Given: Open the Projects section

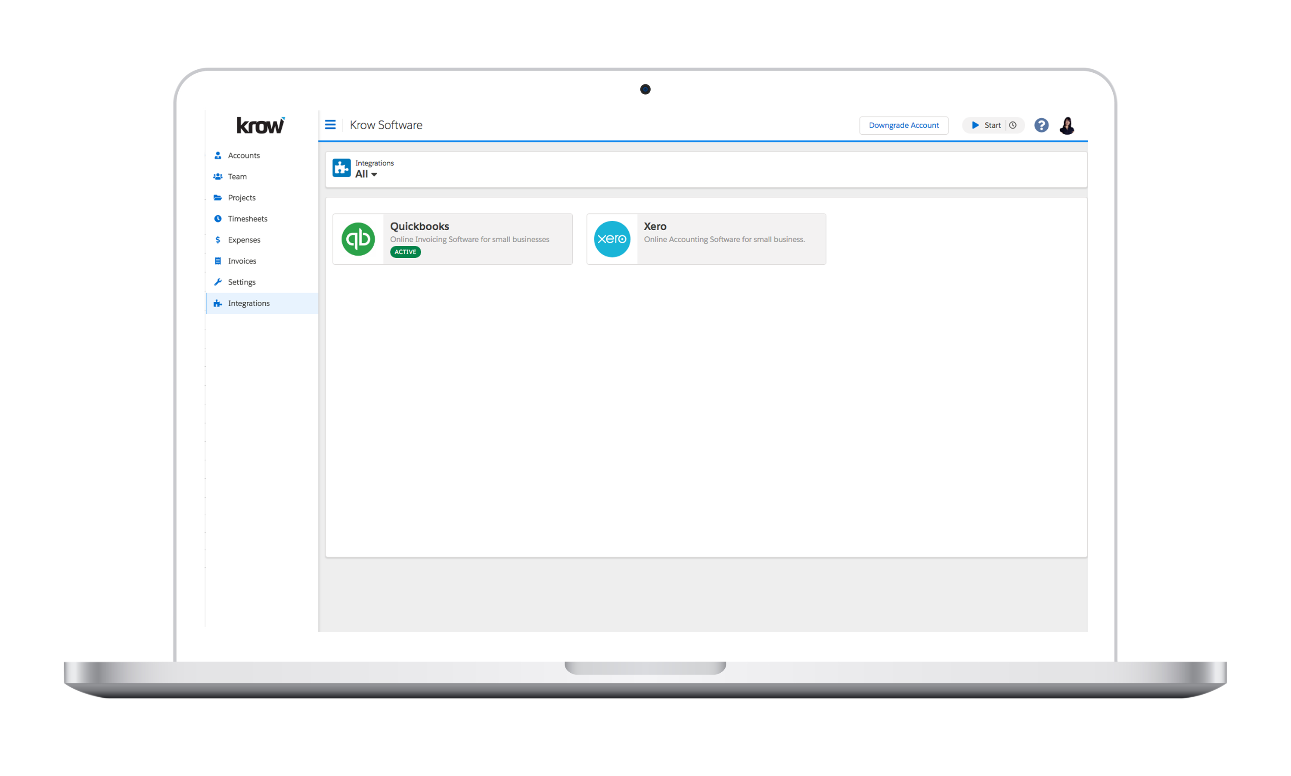Looking at the screenshot, I should (x=242, y=198).
